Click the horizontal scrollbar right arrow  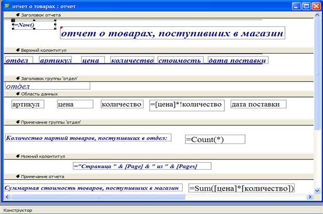click(x=310, y=197)
